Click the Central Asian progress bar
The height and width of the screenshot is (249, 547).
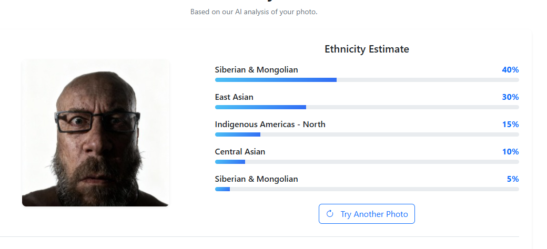[367, 162]
